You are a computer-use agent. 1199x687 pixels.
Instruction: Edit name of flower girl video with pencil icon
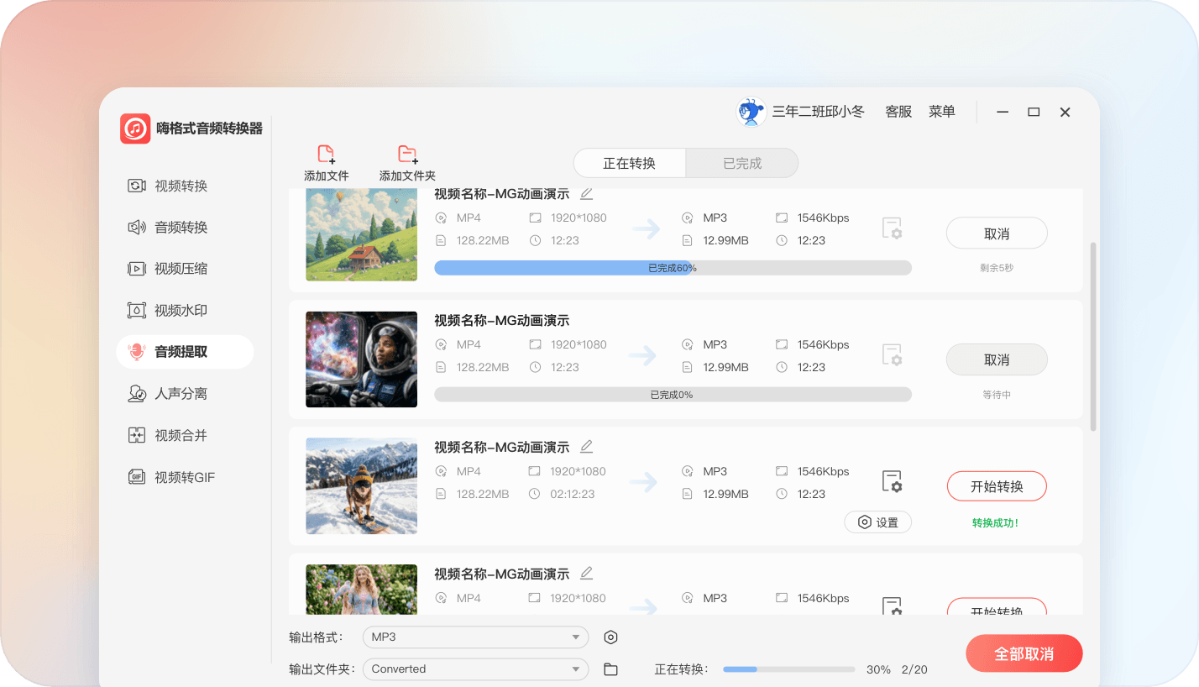[586, 573]
